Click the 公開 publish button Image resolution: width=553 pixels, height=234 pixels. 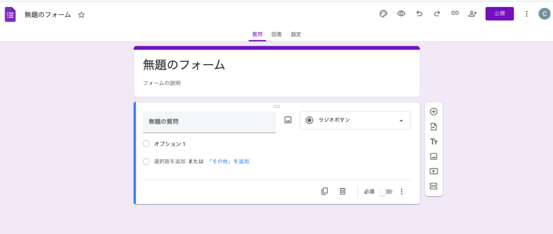pyautogui.click(x=500, y=14)
